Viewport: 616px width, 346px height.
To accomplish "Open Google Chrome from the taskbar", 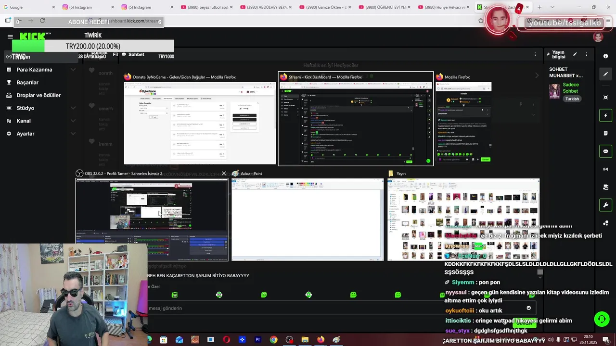I will pyautogui.click(x=273, y=340).
